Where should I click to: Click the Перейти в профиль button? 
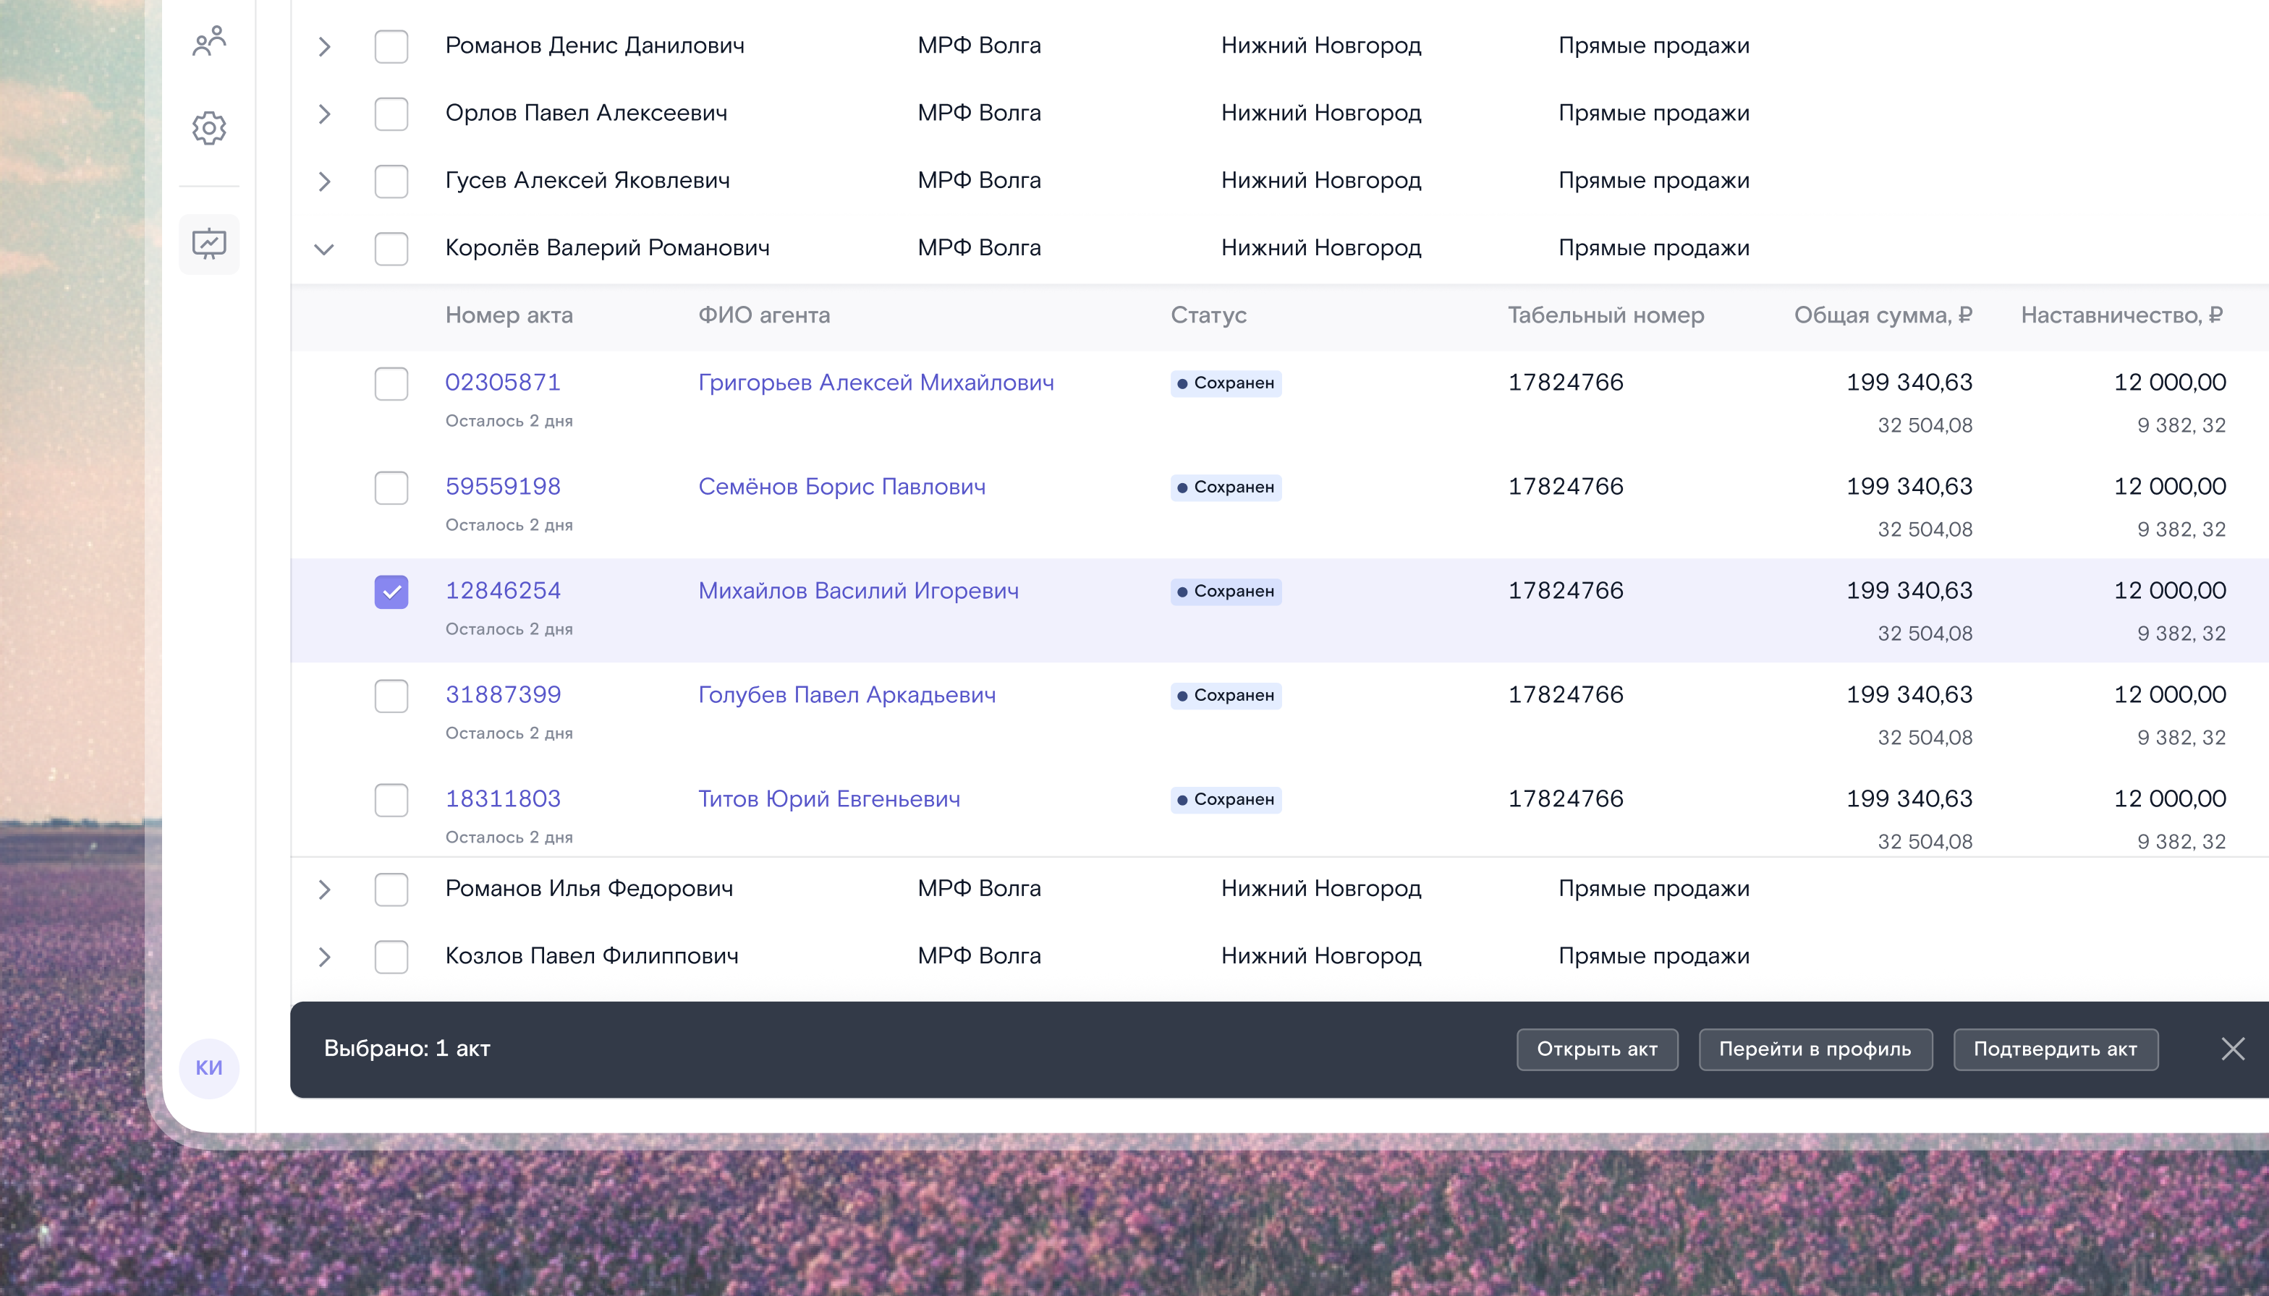pos(1815,1049)
